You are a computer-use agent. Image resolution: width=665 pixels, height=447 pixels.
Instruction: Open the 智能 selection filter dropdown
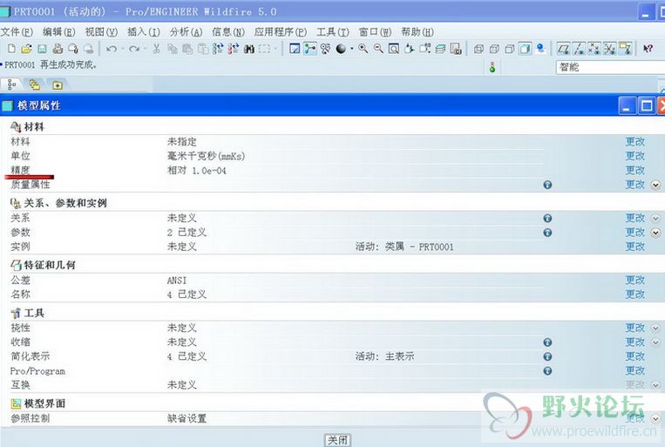(610, 67)
